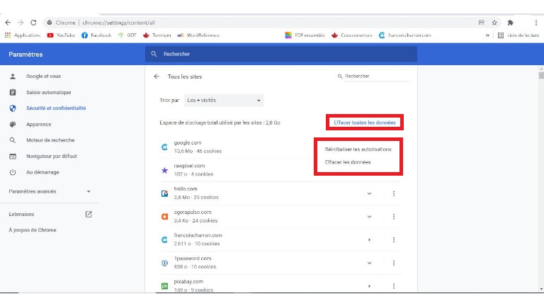
Task: Open the PDF ensemble bookmark
Action: [305, 35]
